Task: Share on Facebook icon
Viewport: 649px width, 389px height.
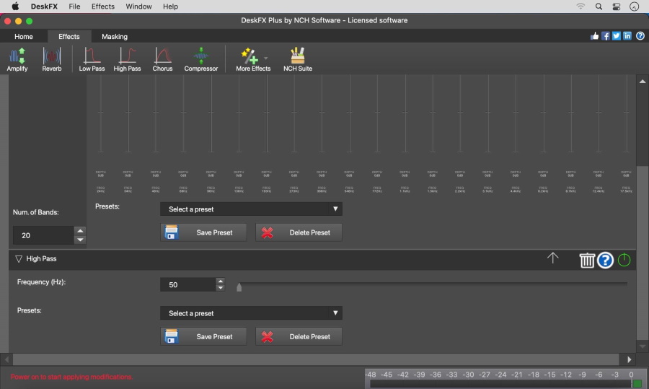Action: [606, 36]
